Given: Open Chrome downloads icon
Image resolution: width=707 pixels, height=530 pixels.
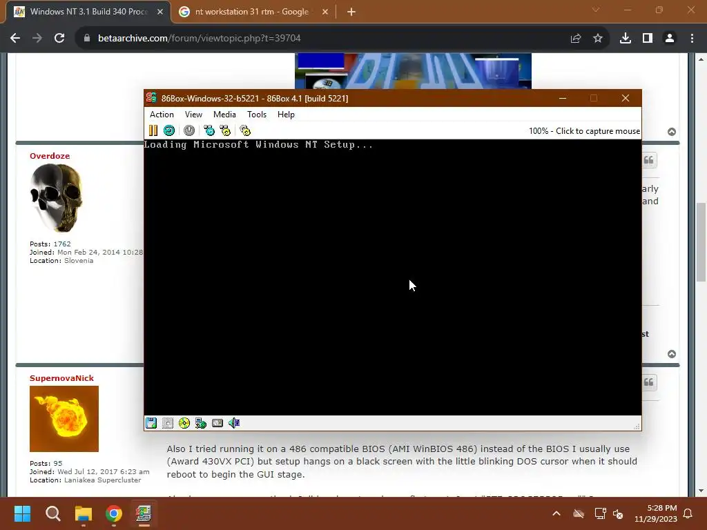Looking at the screenshot, I should pos(626,39).
